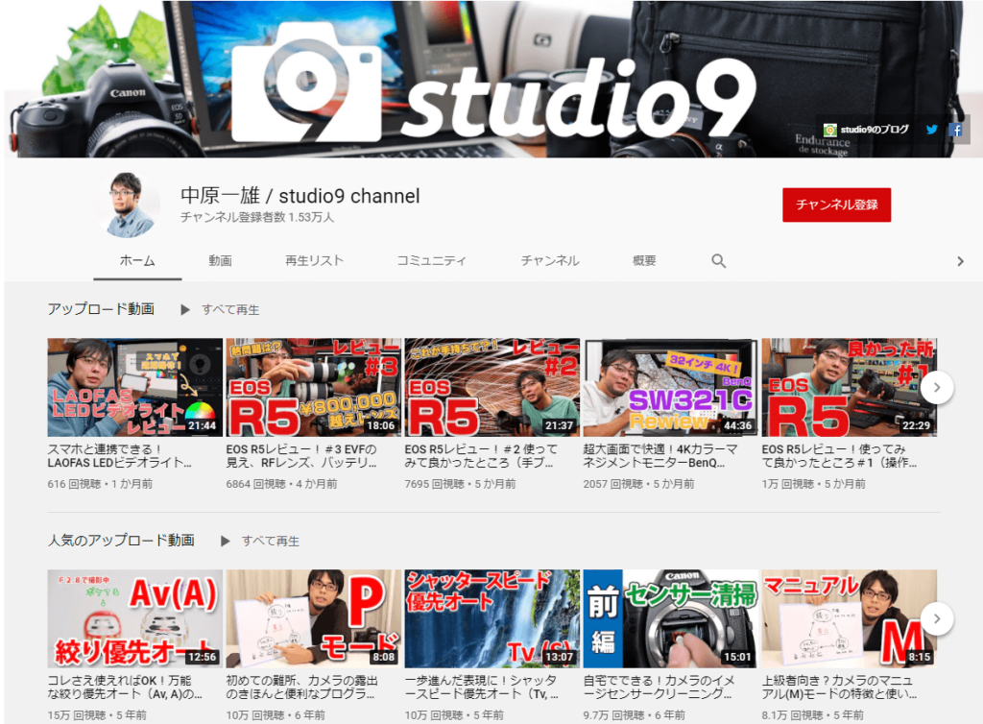Click すべて再生 next to 人気のアップロード動画

pyautogui.click(x=270, y=541)
